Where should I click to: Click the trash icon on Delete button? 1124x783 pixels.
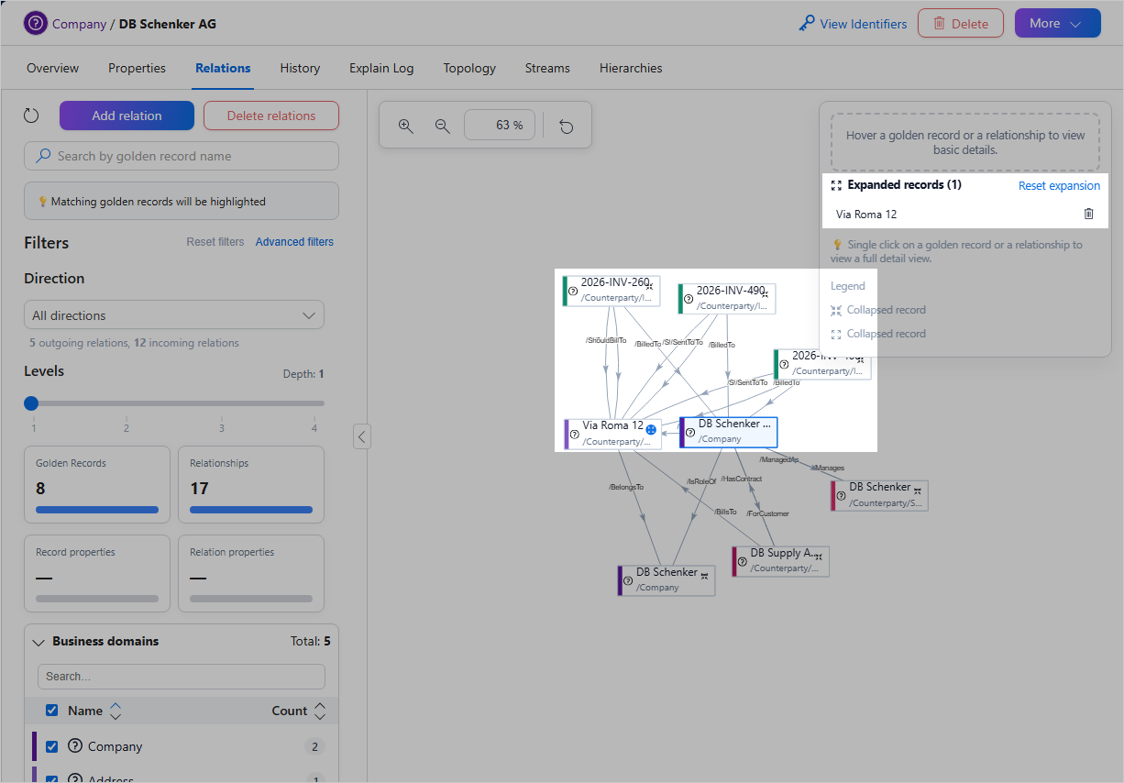tap(939, 24)
